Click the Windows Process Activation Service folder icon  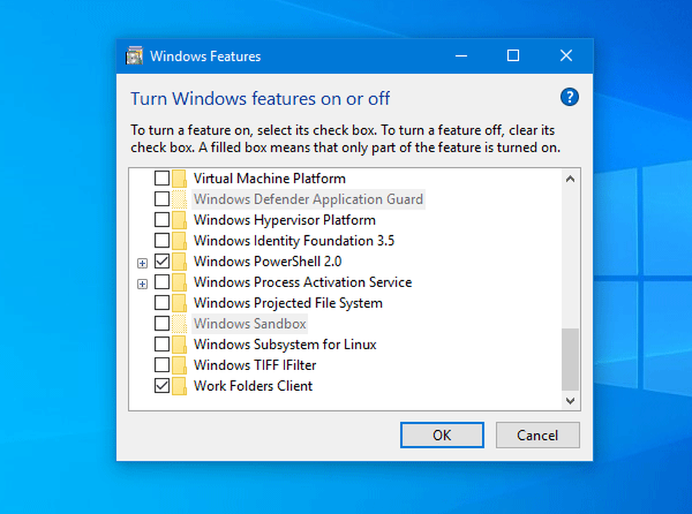(x=179, y=282)
